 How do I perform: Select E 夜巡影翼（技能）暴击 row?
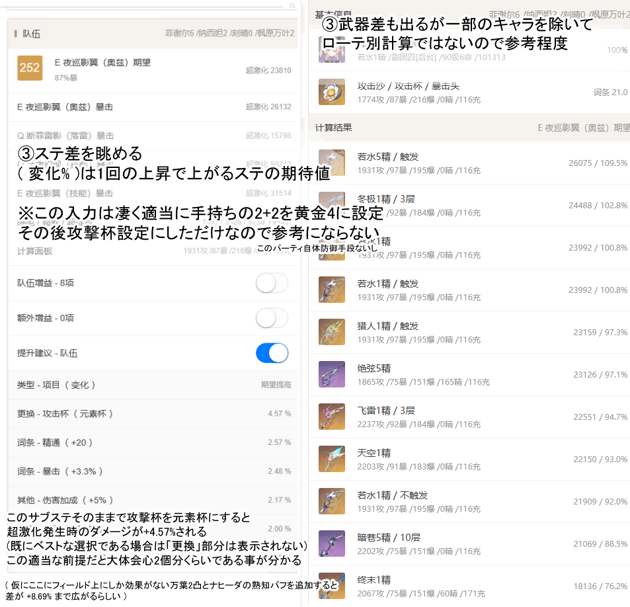point(153,194)
